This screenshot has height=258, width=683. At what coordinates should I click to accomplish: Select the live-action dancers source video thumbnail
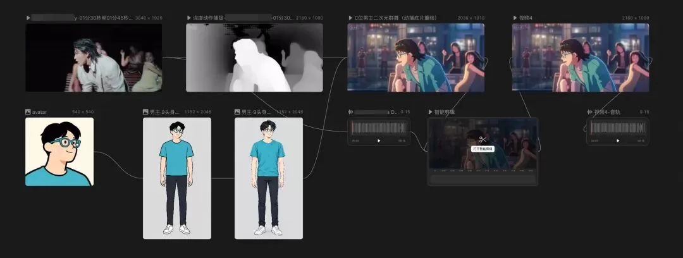pyautogui.click(x=94, y=58)
